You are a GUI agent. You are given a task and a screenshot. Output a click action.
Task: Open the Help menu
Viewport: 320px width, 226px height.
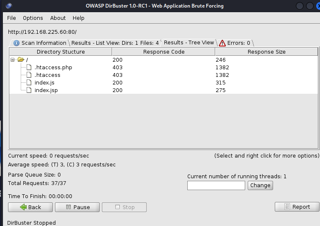[78, 18]
